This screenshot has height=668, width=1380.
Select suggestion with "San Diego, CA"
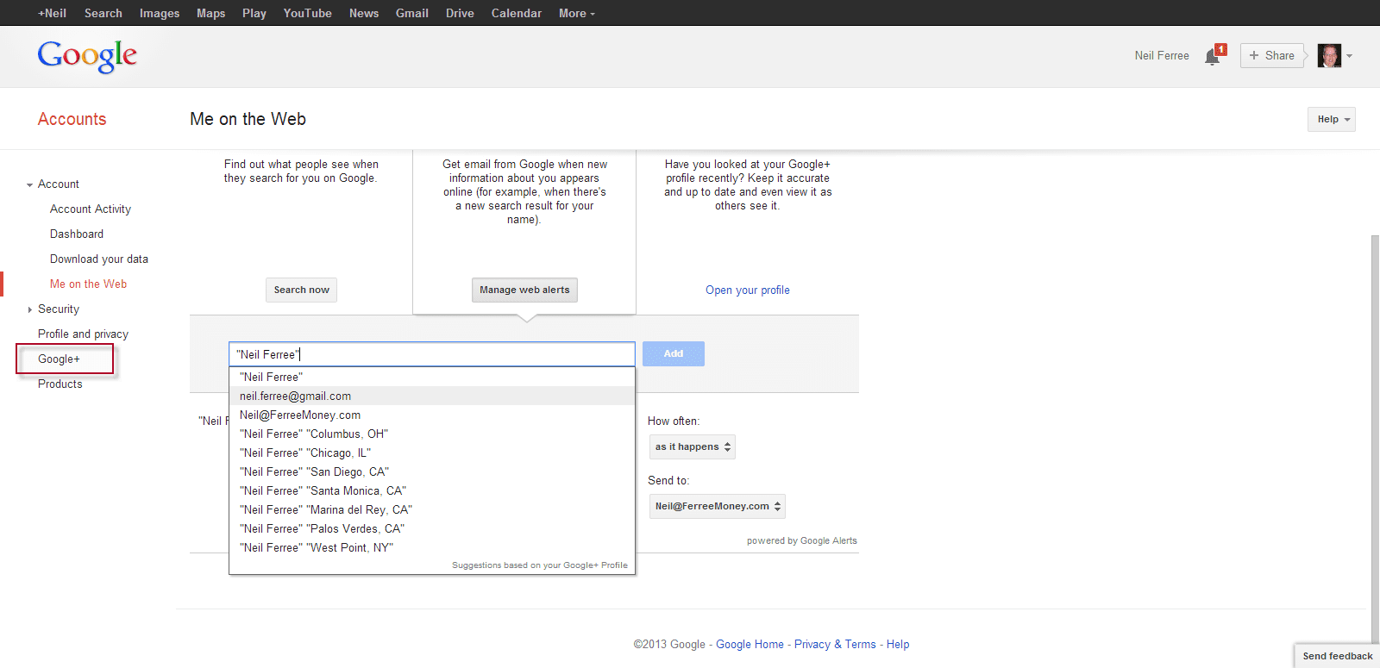pyautogui.click(x=432, y=471)
